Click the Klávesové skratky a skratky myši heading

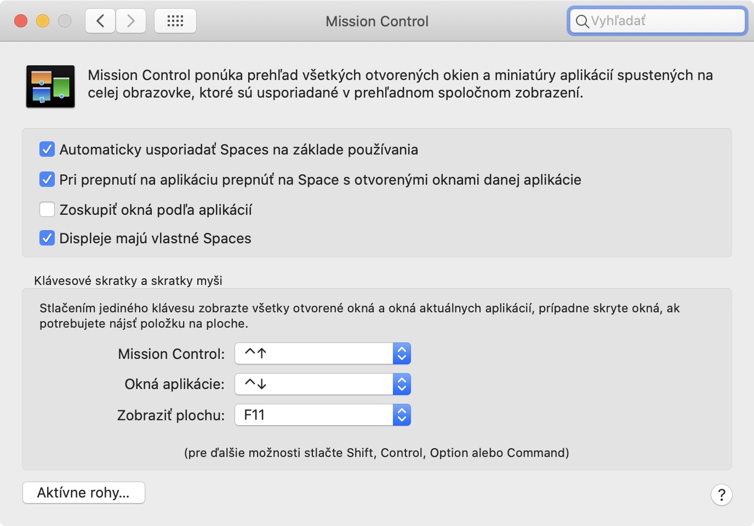click(128, 281)
